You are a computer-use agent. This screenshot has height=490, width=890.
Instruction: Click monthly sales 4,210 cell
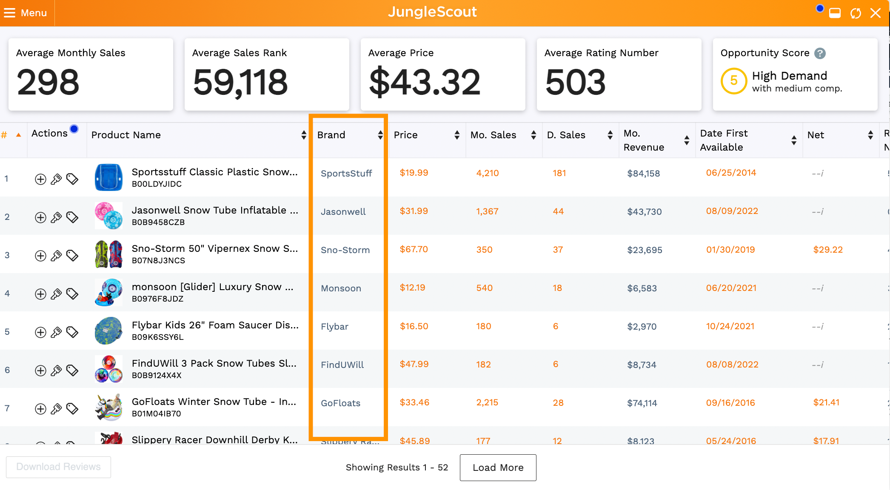tap(488, 173)
